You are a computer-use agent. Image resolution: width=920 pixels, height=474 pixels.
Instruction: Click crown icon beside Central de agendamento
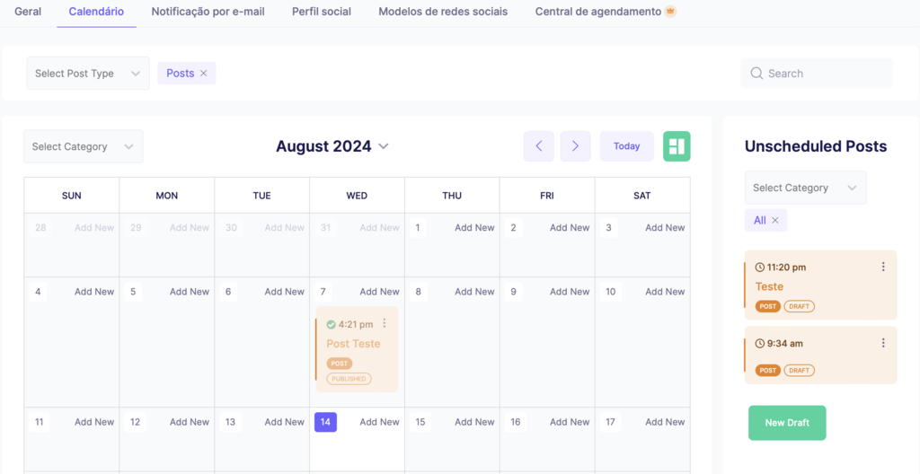click(670, 11)
